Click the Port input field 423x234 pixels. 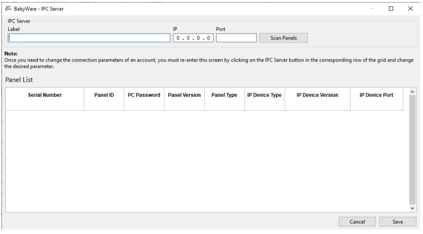tap(236, 37)
